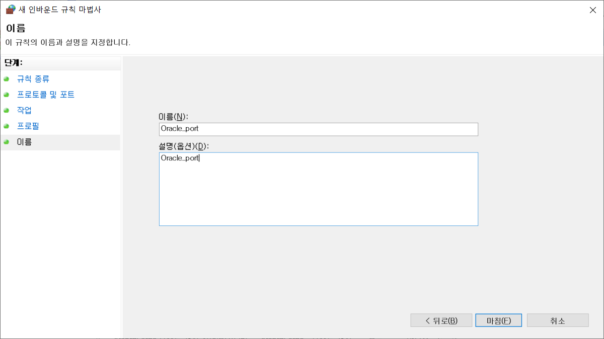Close the wizard with the X button
604x339 pixels.
[592, 10]
